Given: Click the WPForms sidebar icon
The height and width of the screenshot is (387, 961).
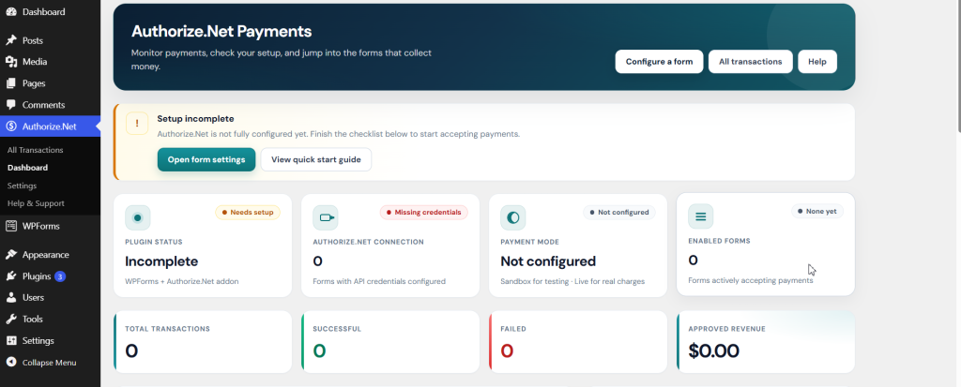Looking at the screenshot, I should tap(11, 226).
